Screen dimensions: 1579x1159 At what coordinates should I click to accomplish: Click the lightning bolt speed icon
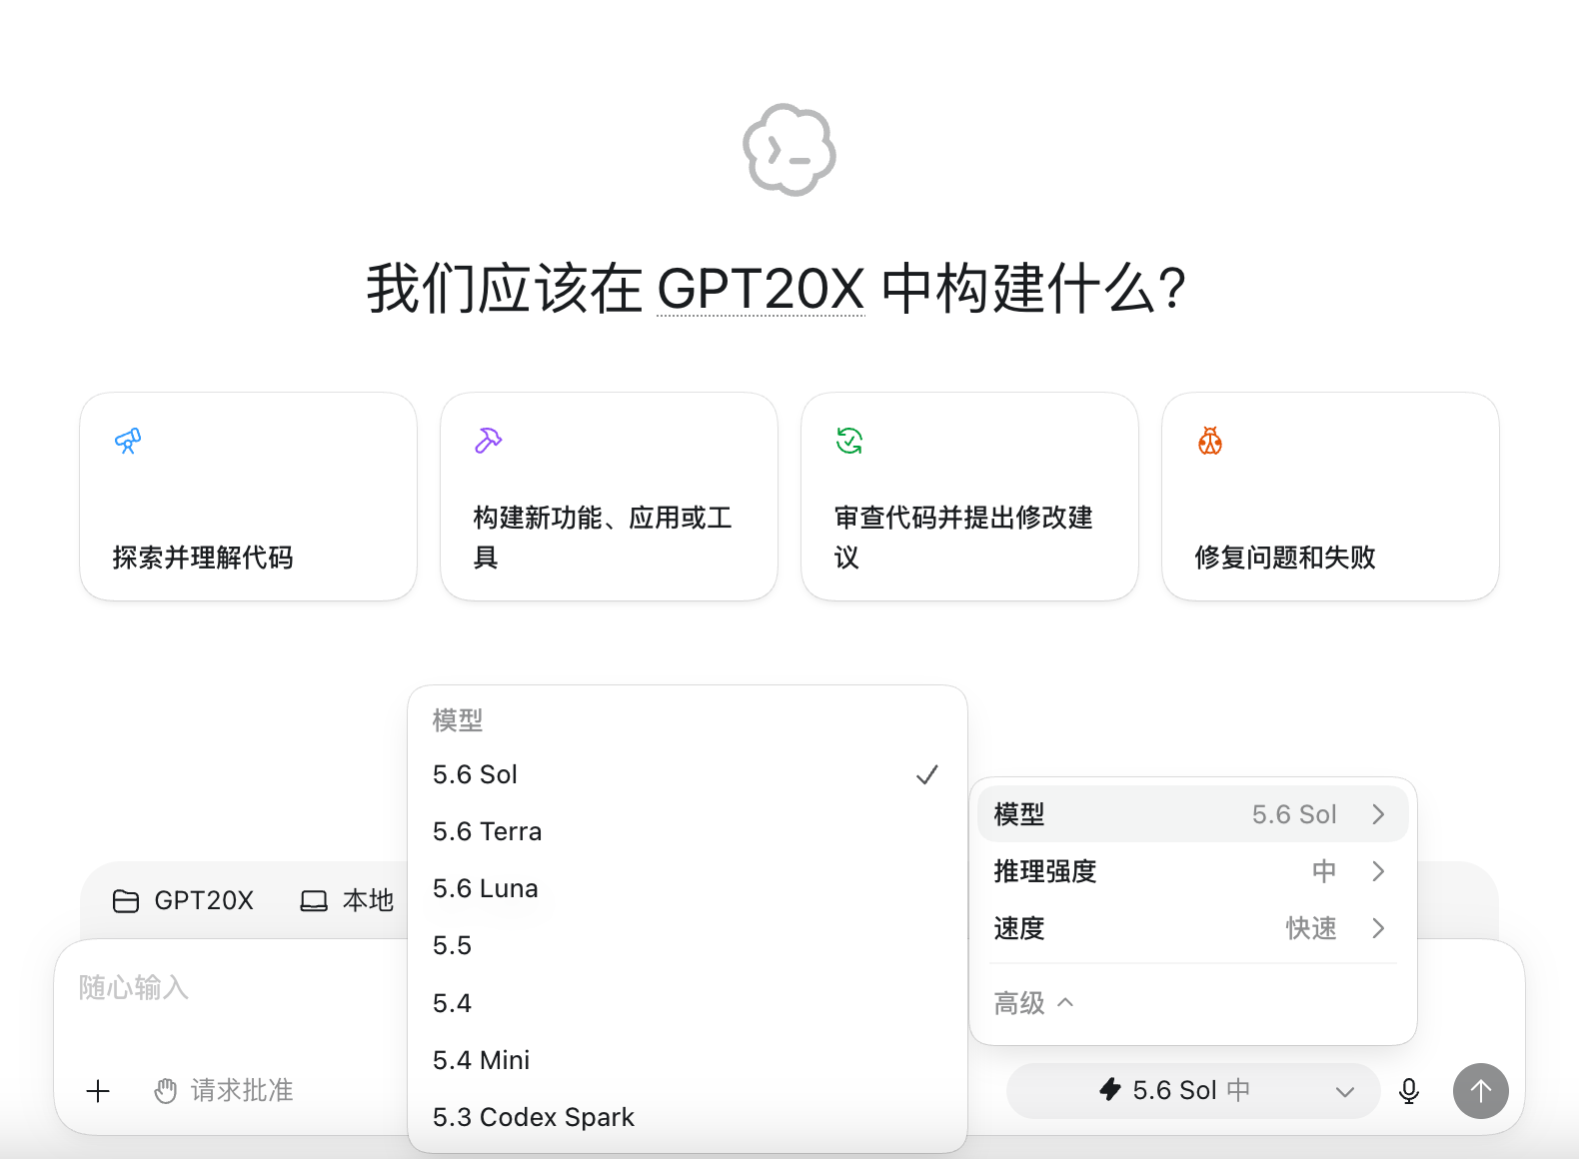1110,1090
